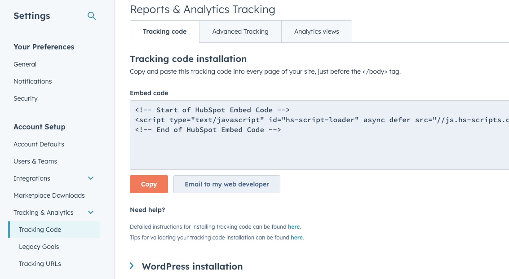Select Marketplace Downloads in sidebar

pos(49,195)
